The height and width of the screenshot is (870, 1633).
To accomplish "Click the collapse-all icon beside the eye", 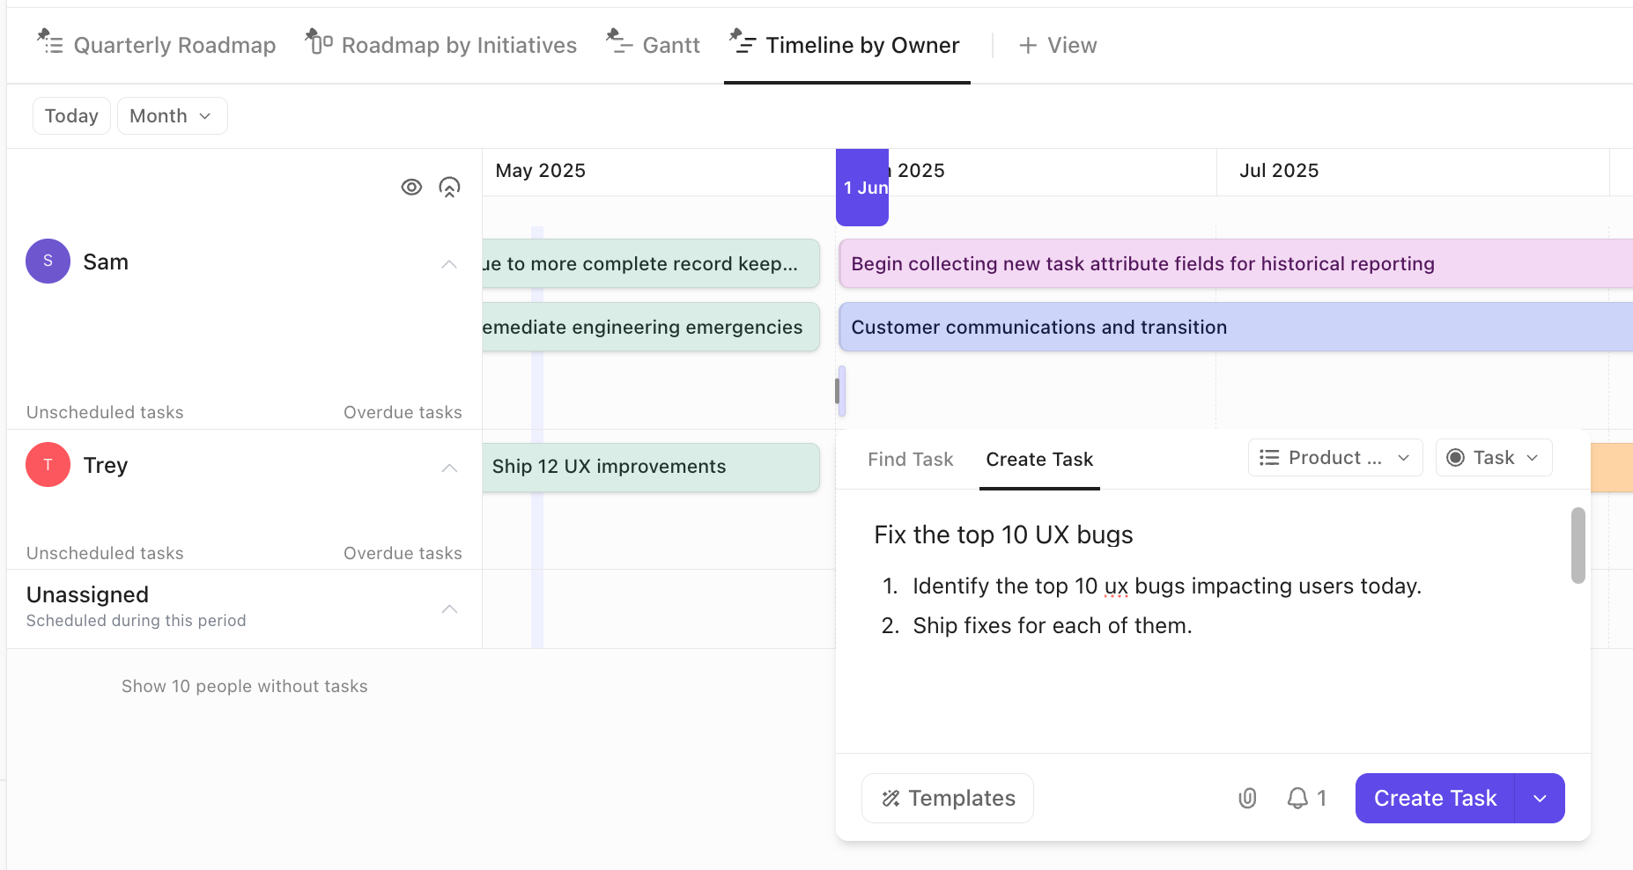I will pos(449,187).
